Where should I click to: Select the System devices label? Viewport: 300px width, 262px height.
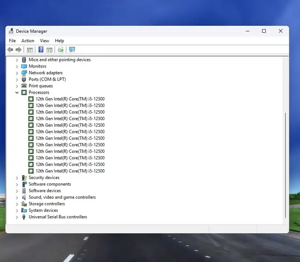(43, 210)
